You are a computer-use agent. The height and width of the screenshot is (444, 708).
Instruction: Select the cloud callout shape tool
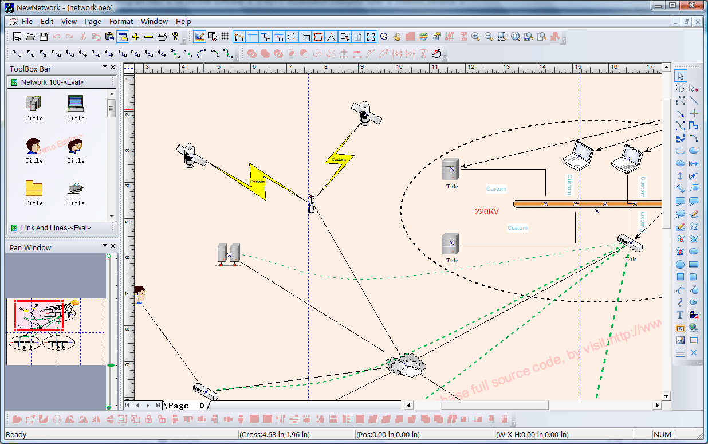click(680, 214)
